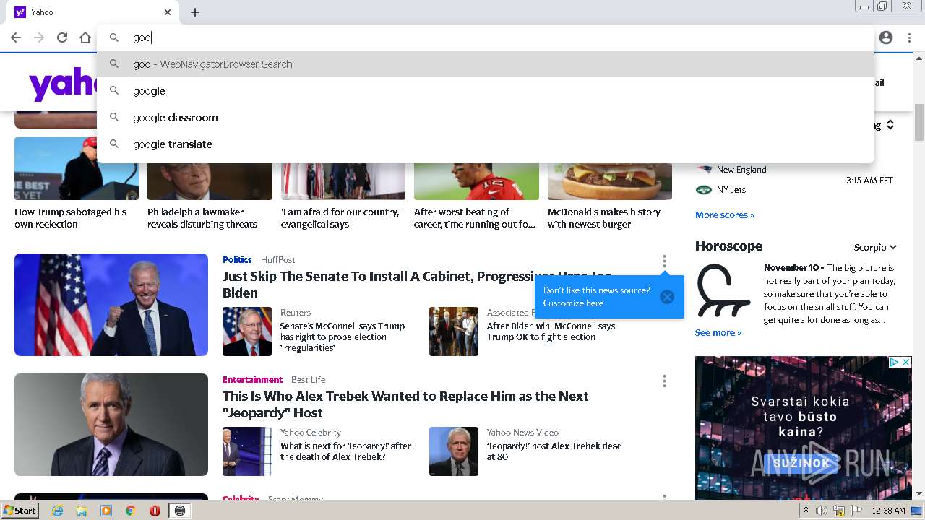925x520 pixels.
Task: Open 'Jeopardy host Alex Trebek dead at 80'
Action: click(x=554, y=451)
